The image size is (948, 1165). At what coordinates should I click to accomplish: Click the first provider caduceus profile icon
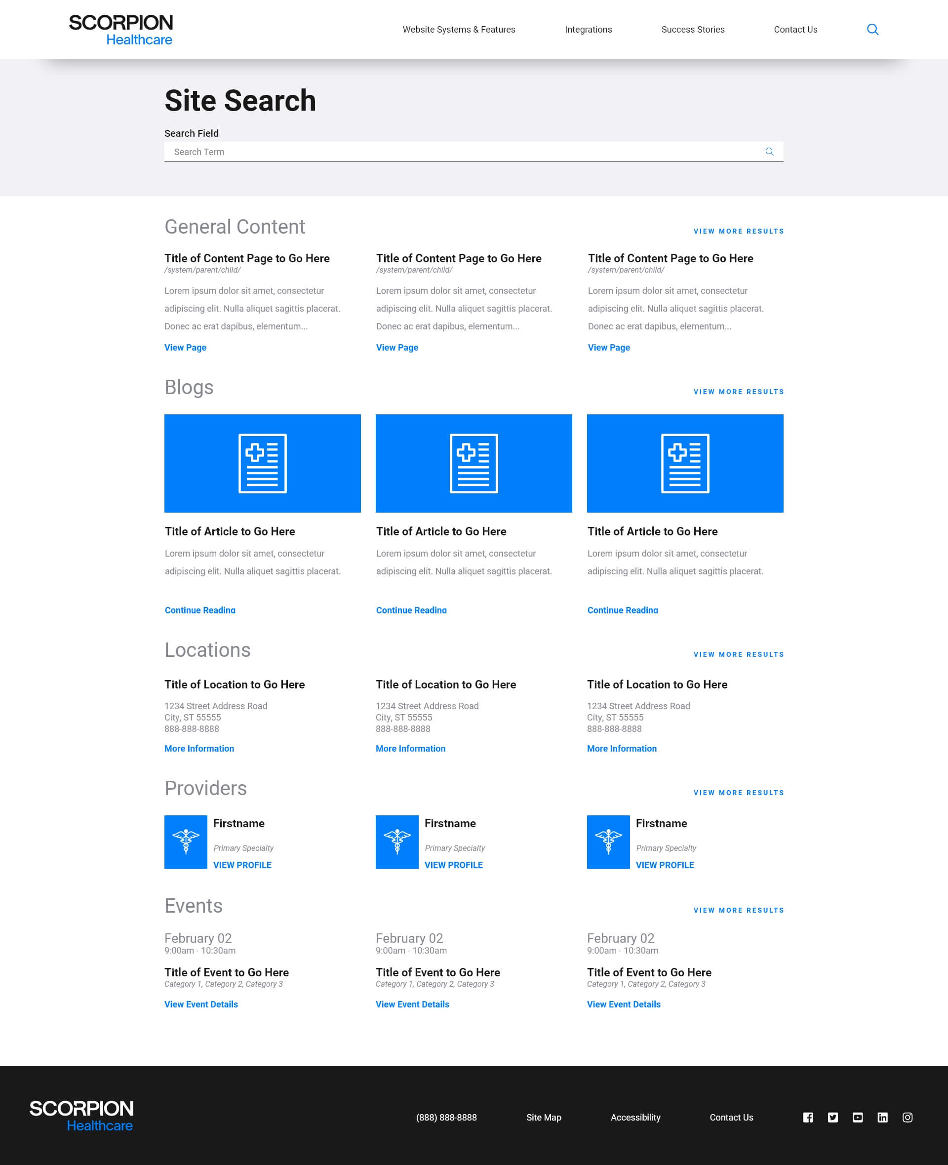coord(186,842)
